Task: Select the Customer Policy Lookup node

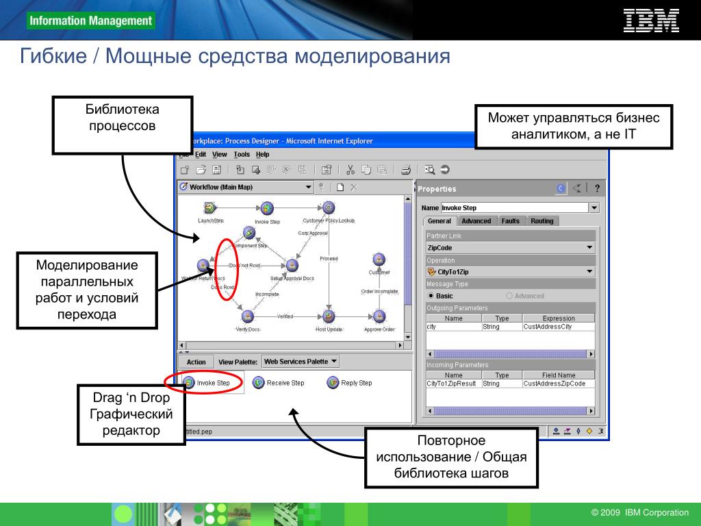Action: pyautogui.click(x=329, y=208)
